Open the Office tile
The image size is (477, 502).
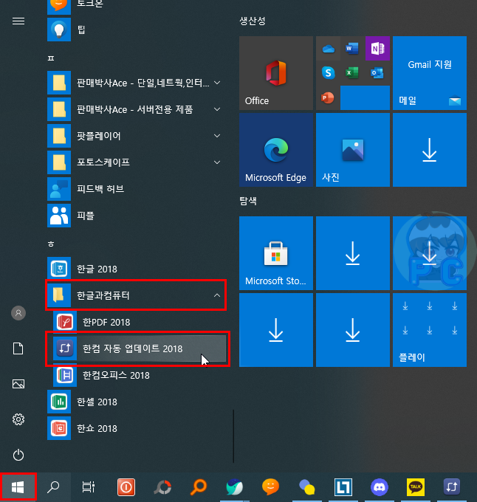276,73
